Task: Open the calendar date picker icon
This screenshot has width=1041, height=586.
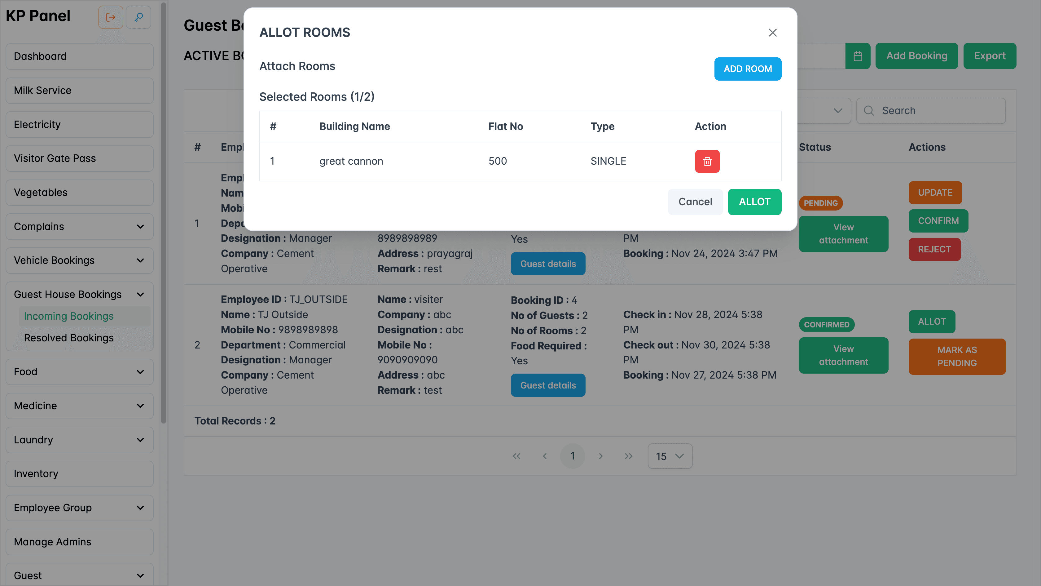Action: pos(858,56)
